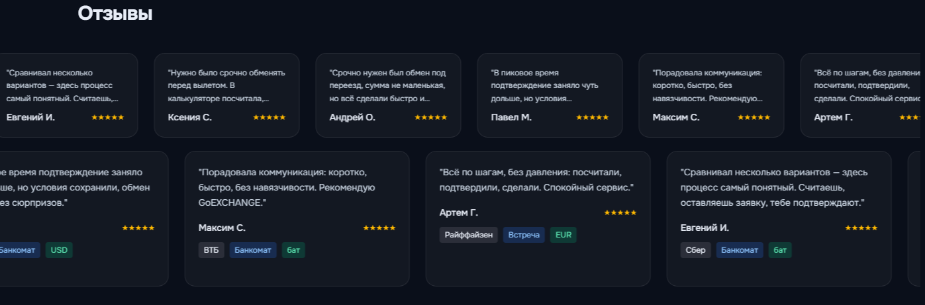
Task: Open Ксения С. review card text
Action: coord(226,85)
